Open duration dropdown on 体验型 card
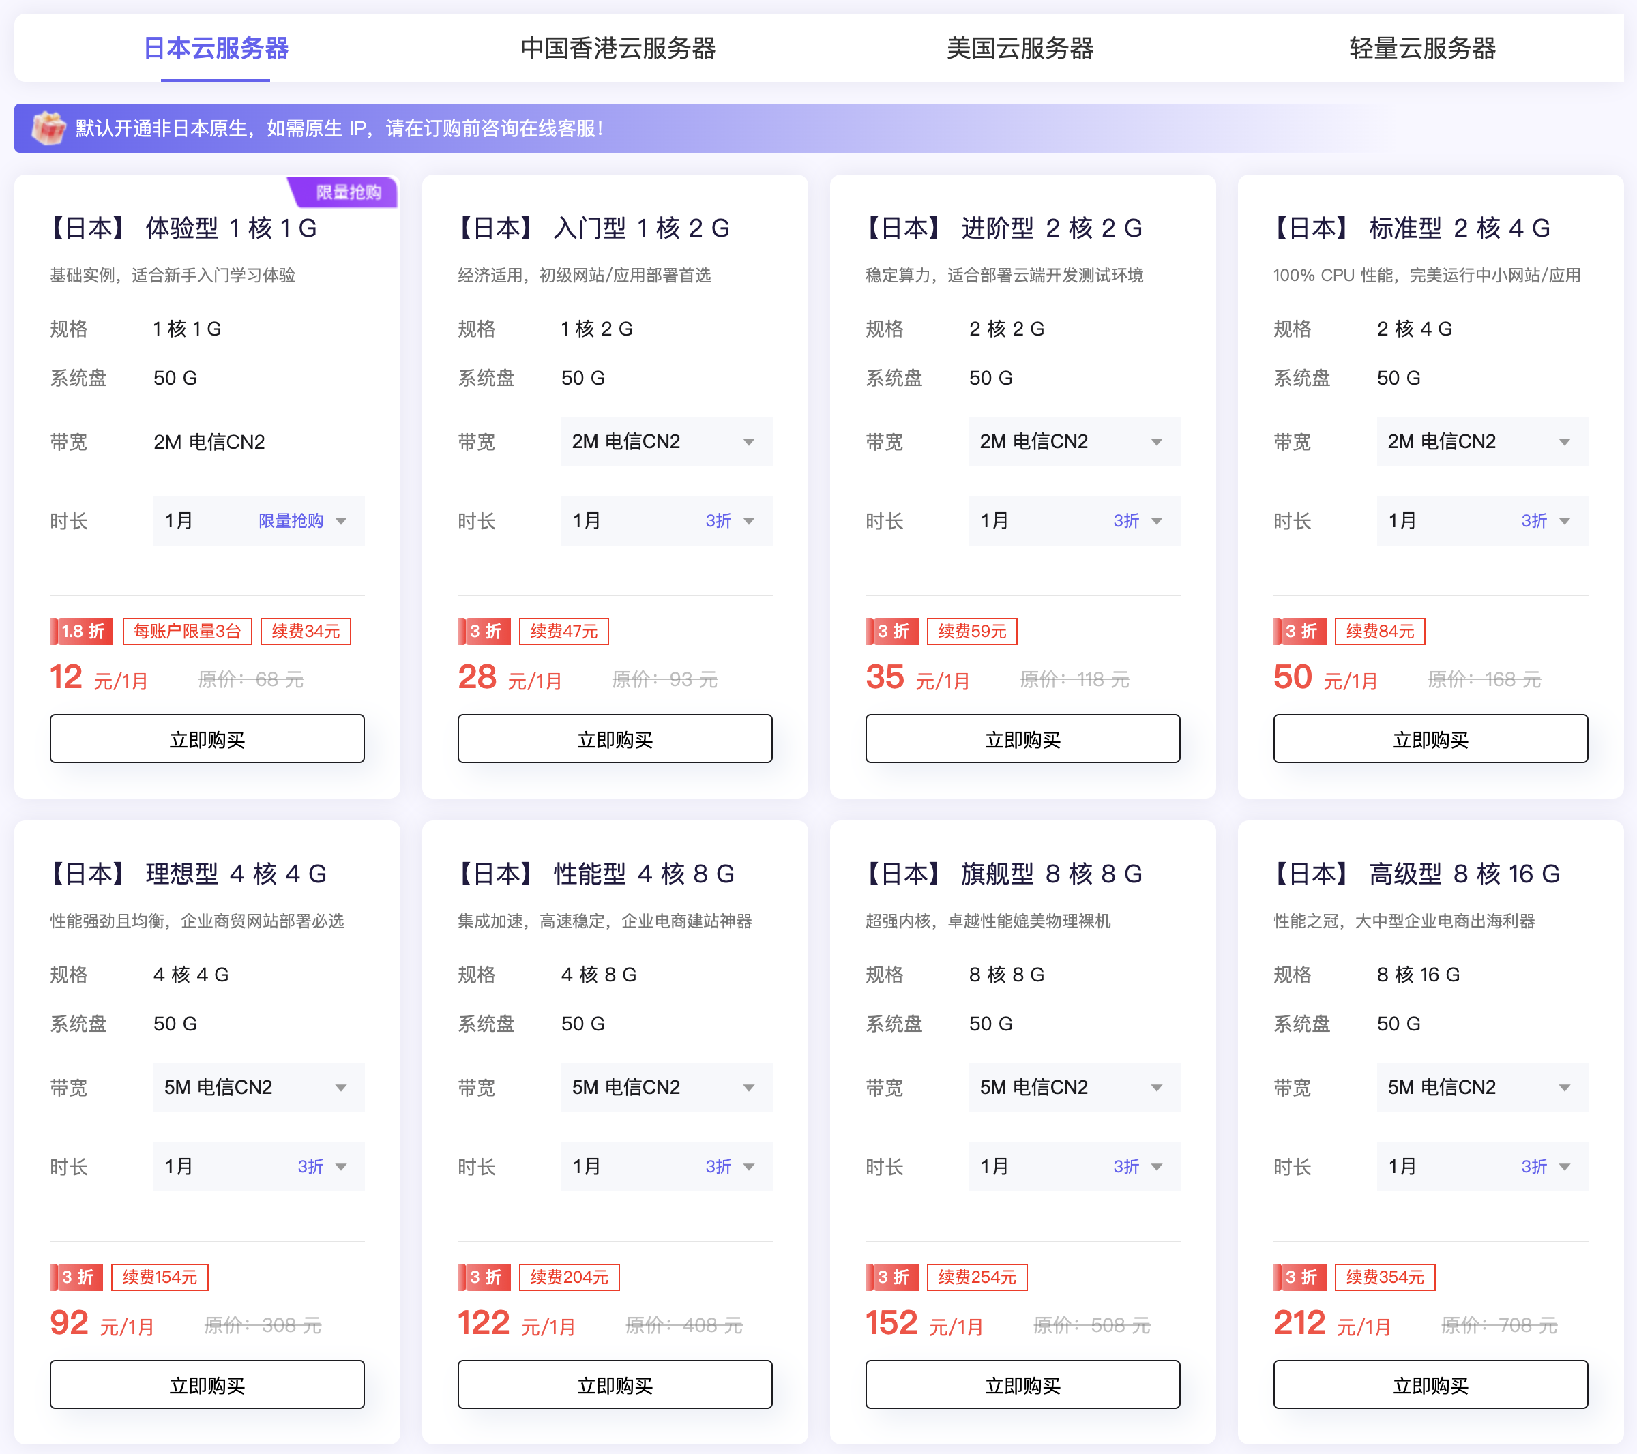The height and width of the screenshot is (1454, 1637). (x=259, y=520)
